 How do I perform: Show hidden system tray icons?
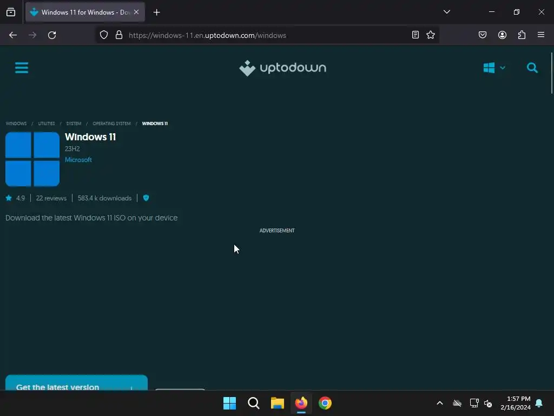point(440,403)
